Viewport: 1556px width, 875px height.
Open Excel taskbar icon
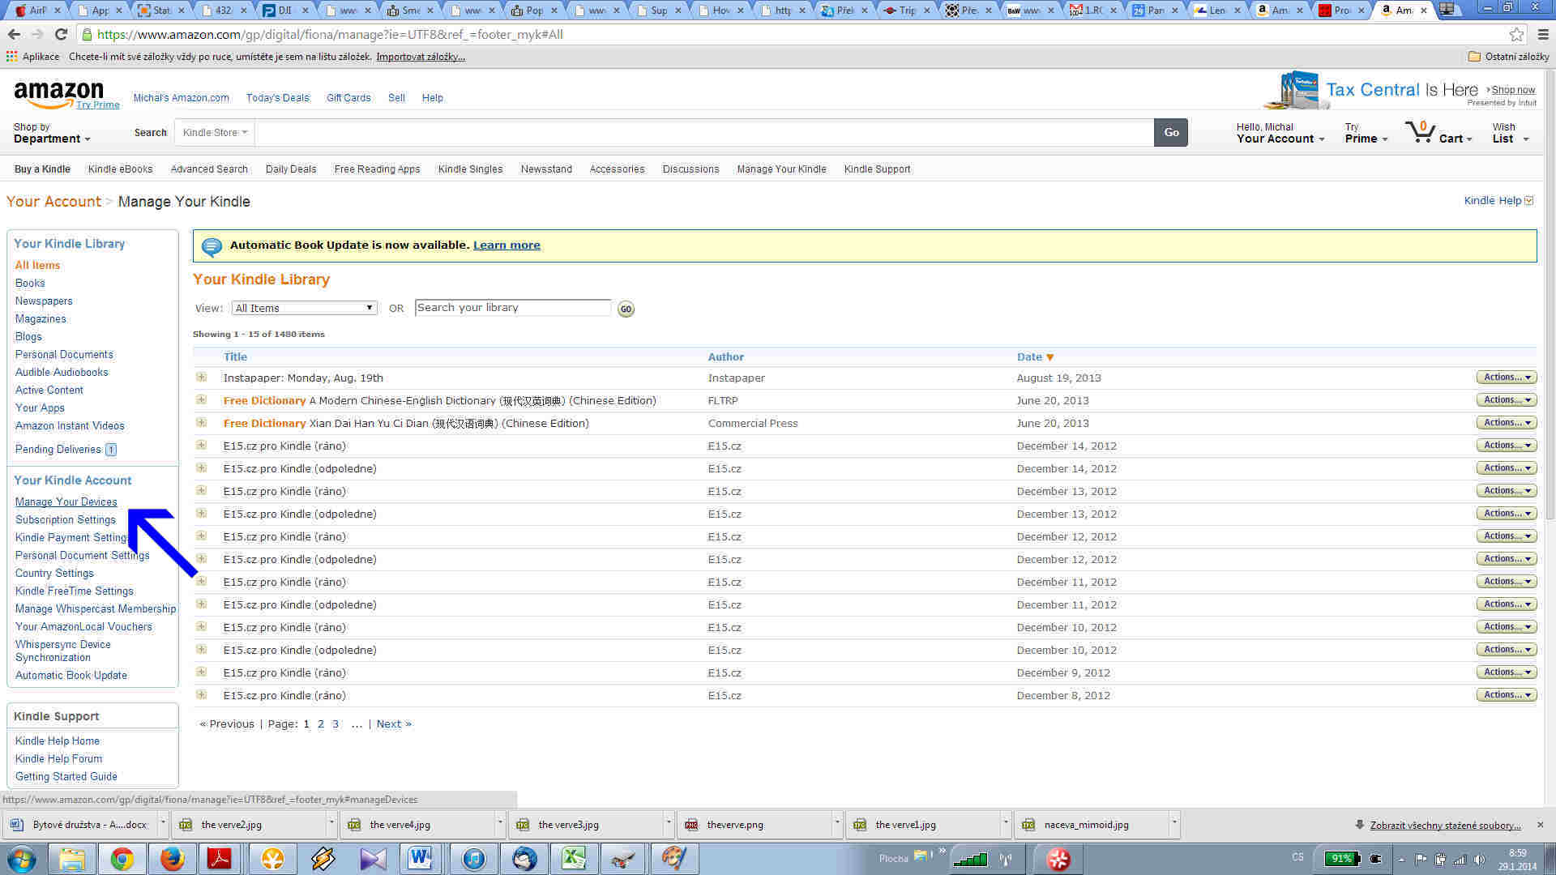574,859
